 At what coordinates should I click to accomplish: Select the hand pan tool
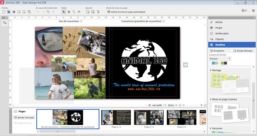[69, 12]
